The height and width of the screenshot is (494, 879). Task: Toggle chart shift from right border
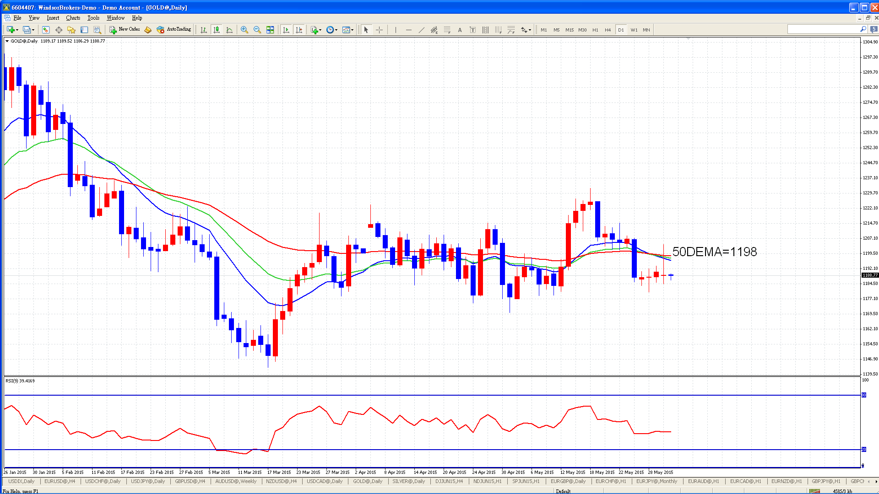(x=299, y=30)
